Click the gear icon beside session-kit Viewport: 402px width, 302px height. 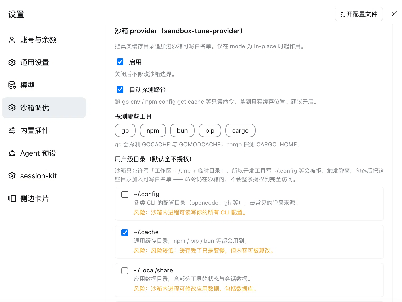[x=12, y=176]
